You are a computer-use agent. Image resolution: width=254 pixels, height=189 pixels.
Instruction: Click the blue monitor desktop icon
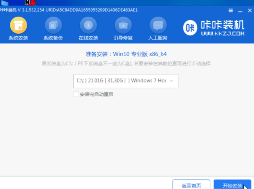click(x=5, y=3)
